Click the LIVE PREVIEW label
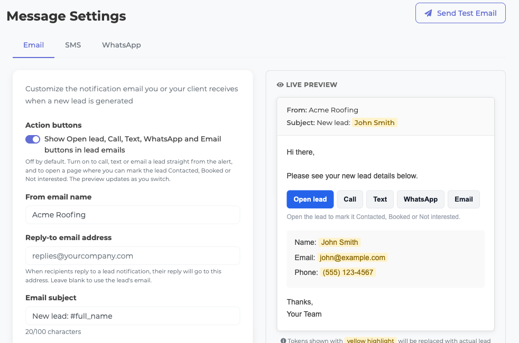The height and width of the screenshot is (343, 519). coord(311,85)
